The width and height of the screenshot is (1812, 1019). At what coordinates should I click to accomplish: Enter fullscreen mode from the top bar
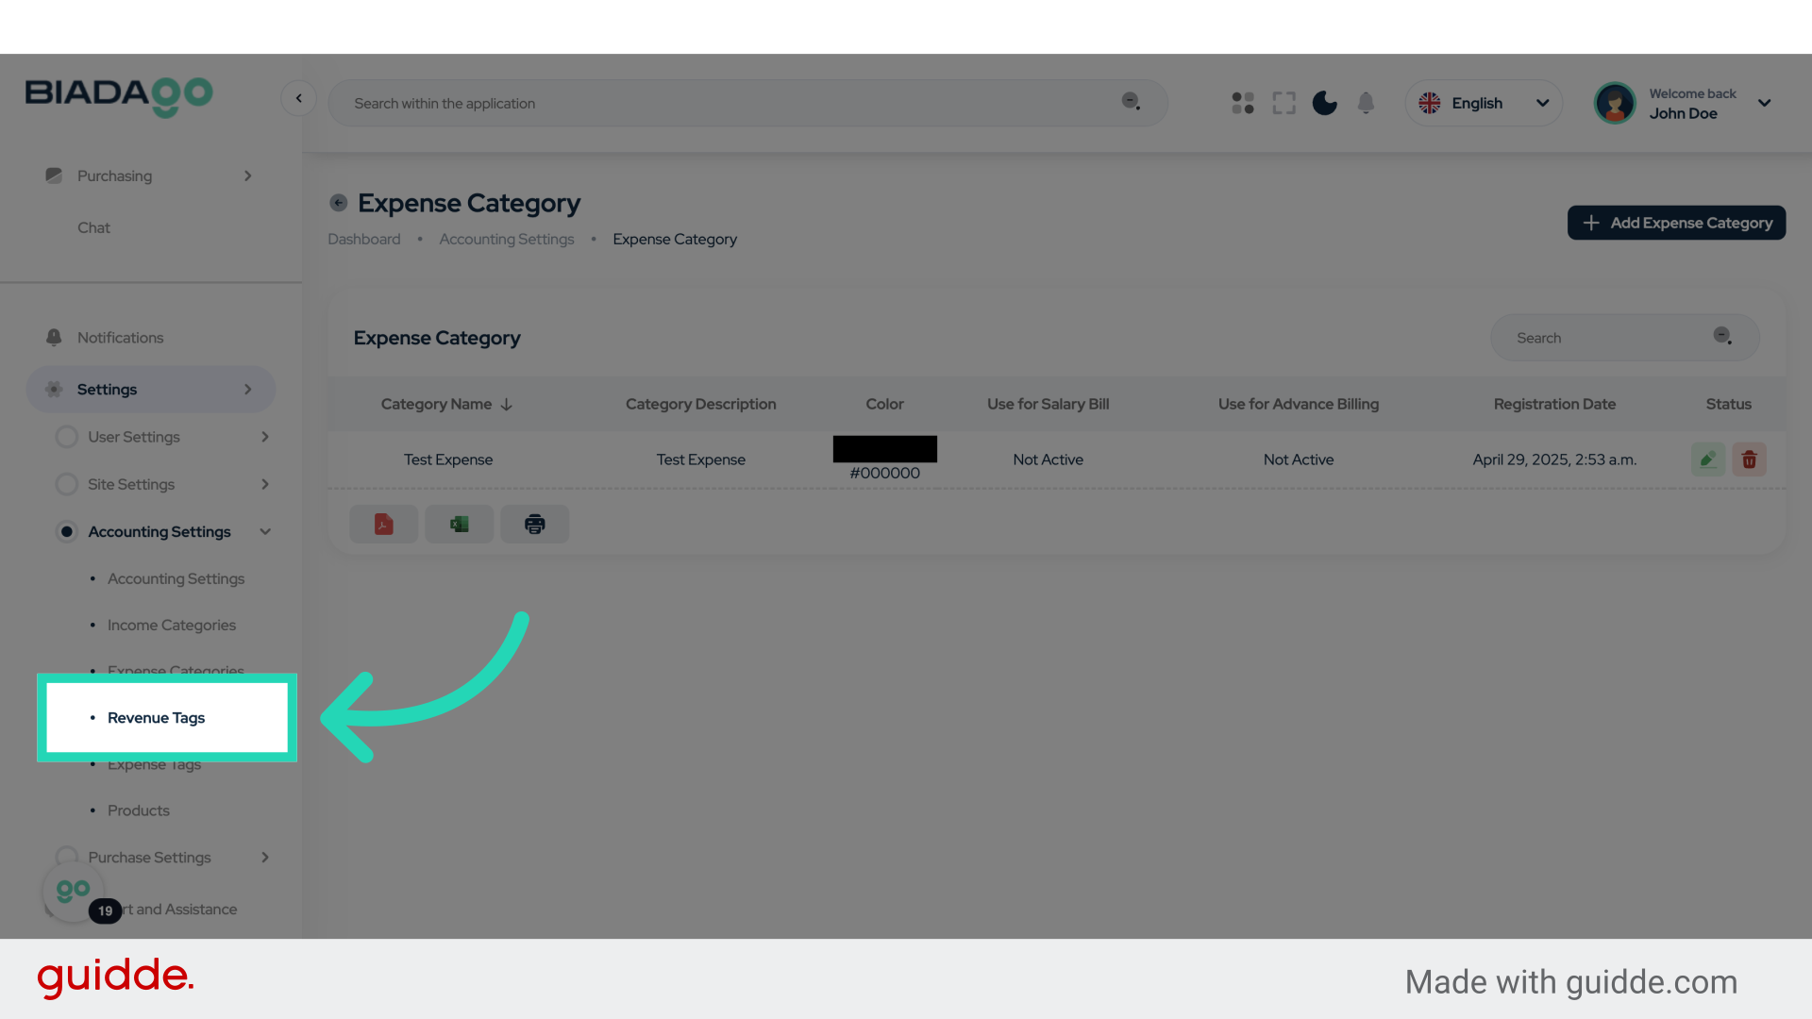coord(1283,103)
